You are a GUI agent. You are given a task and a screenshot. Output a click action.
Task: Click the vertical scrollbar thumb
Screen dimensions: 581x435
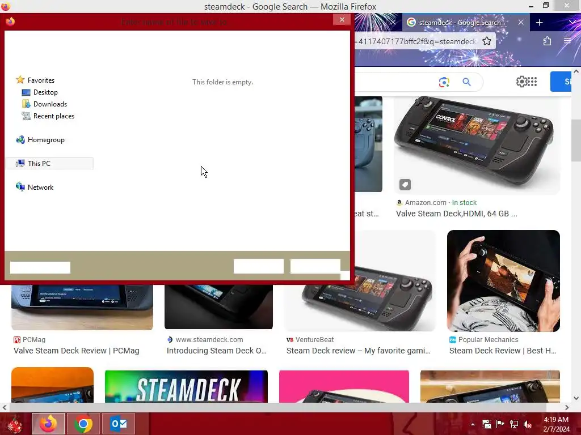pos(576,140)
